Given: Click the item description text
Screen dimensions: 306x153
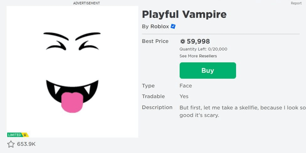Looking at the screenshot, I should [x=243, y=111].
